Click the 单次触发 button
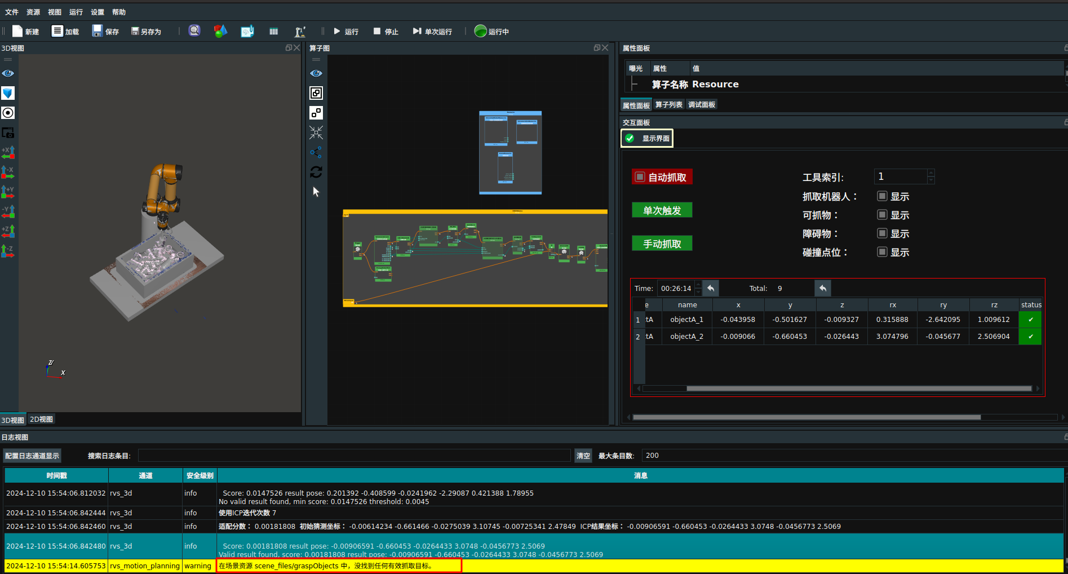 pos(662,210)
